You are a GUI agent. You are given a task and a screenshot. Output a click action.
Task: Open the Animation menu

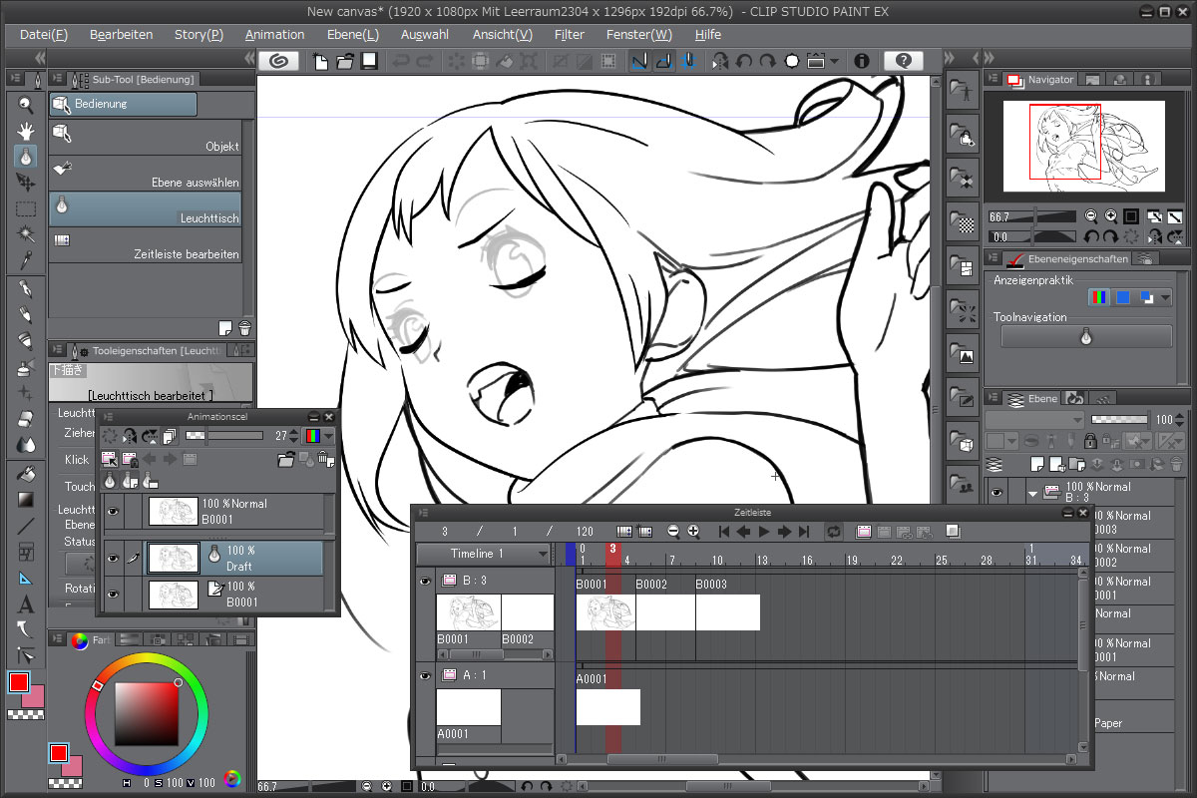pos(274,35)
